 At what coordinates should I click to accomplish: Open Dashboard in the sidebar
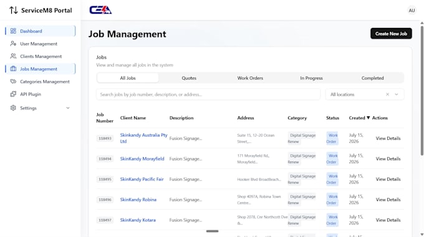40,30
